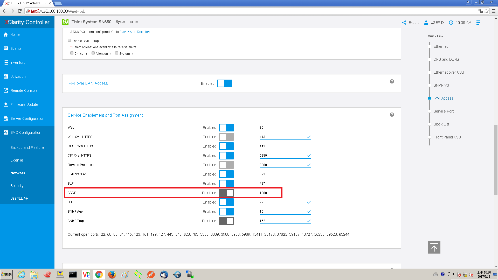Check the Critical event type checkbox
This screenshot has height=280, width=498.
[72, 53]
